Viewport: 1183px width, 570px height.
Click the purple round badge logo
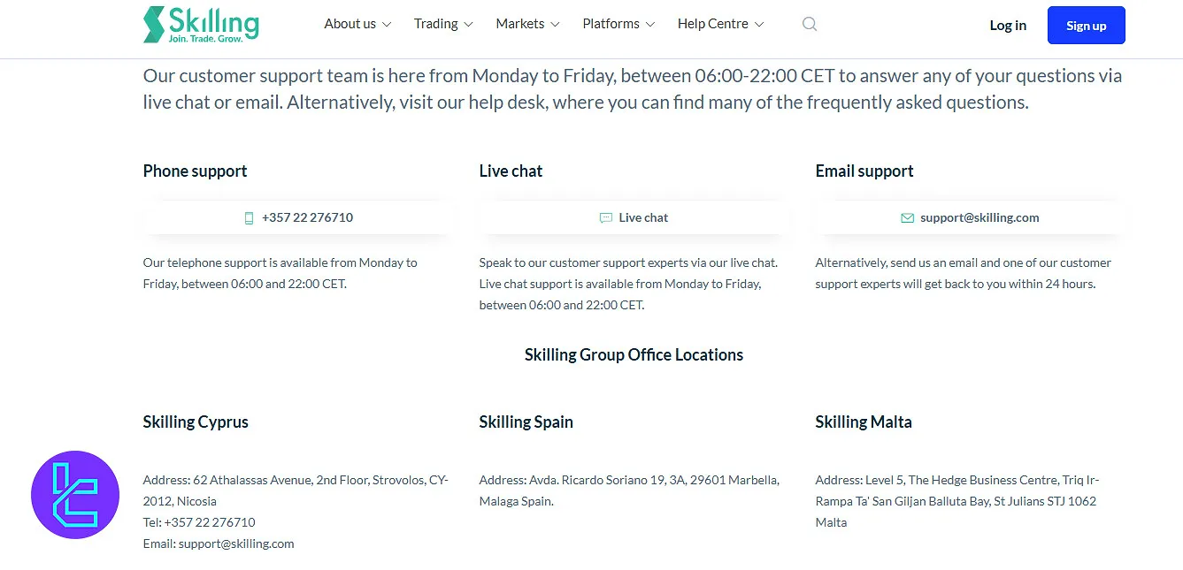tap(75, 495)
